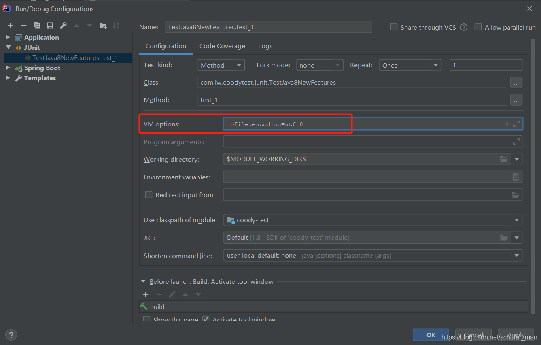Remove before launch task minus icon
The height and width of the screenshot is (345, 541).
click(159, 294)
